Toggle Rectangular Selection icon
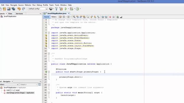 (x=87, y=17)
